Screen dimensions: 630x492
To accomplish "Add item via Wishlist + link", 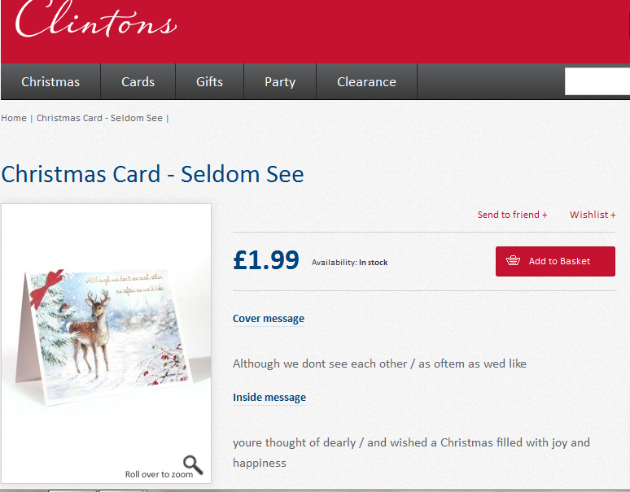I will 593,215.
